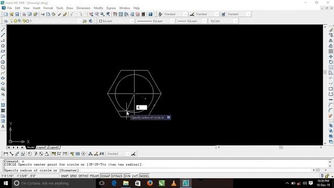The height and width of the screenshot is (188, 334).
Task: Open the Dimension toolbar style Standard dropdown
Action: [x=128, y=154]
